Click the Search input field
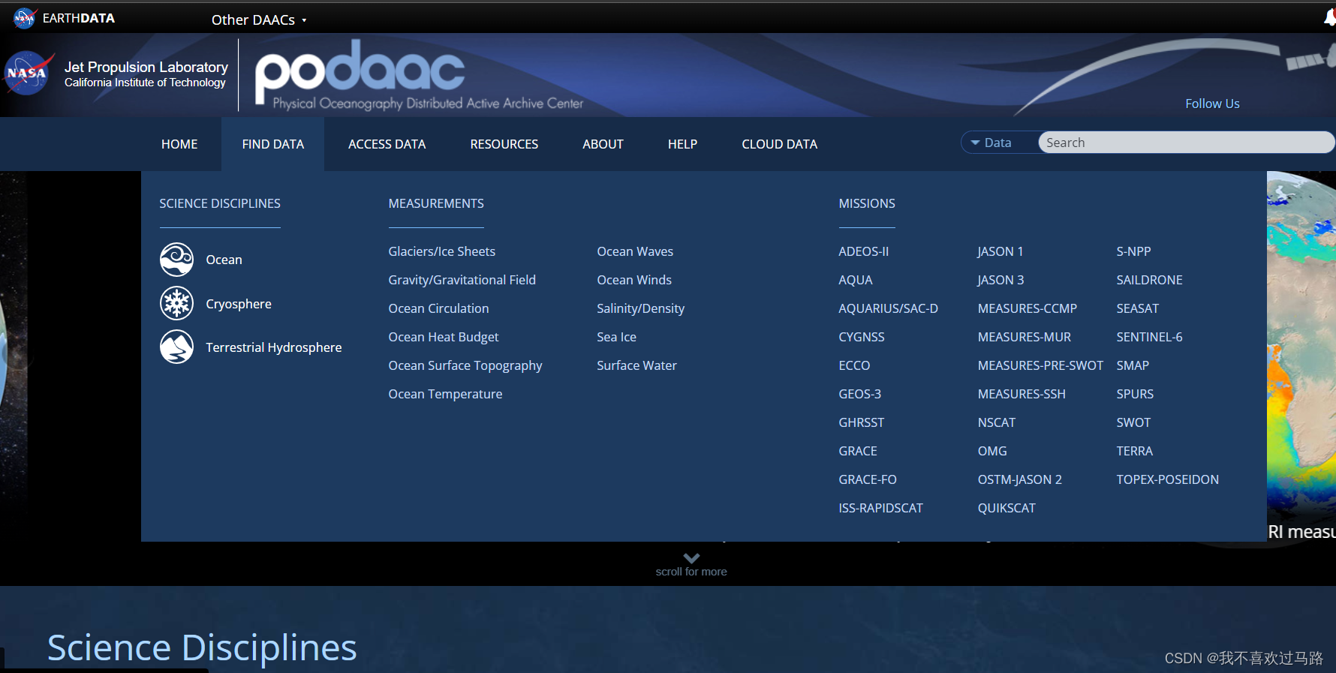The width and height of the screenshot is (1336, 673). 1186,143
